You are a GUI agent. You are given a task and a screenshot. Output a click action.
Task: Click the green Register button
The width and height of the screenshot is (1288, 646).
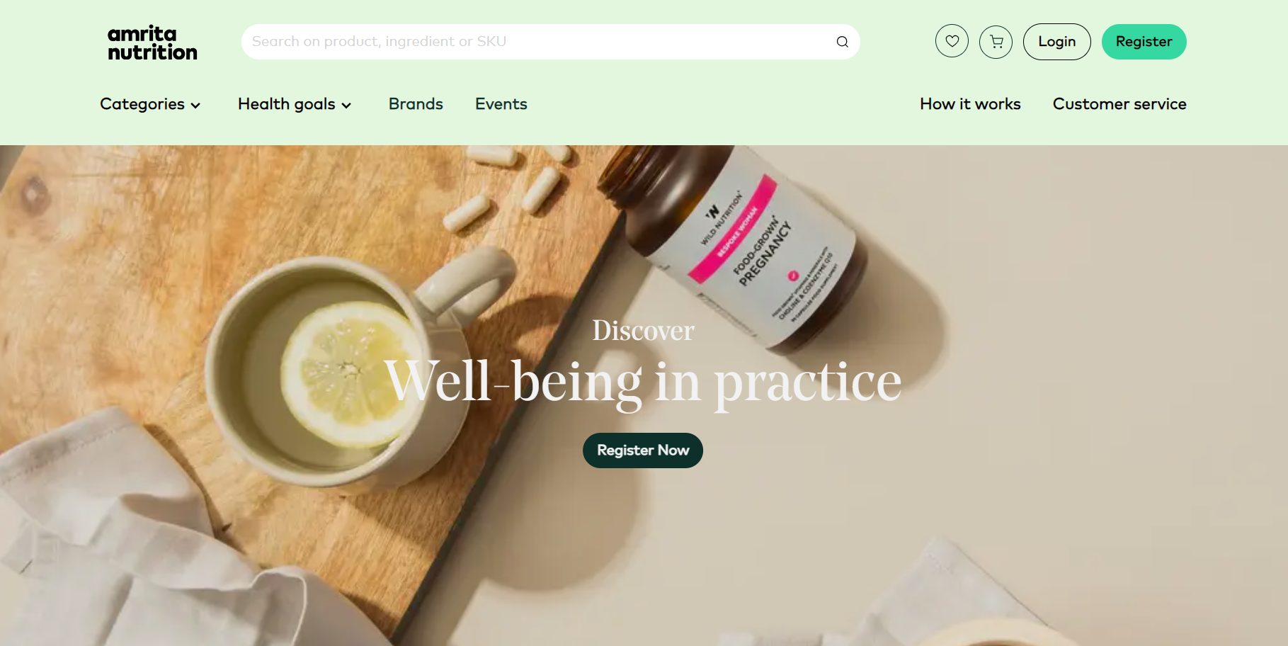click(1144, 42)
